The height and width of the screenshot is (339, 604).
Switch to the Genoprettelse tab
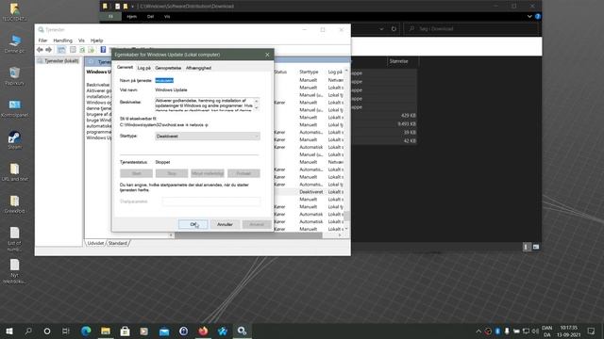tap(168, 68)
